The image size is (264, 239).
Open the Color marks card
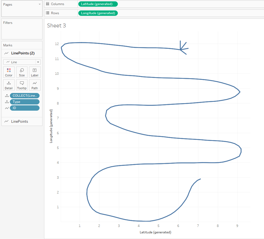(x=9, y=72)
